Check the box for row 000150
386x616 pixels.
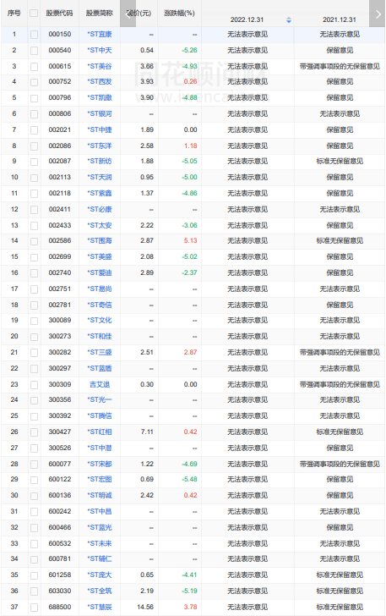pyautogui.click(x=34, y=35)
